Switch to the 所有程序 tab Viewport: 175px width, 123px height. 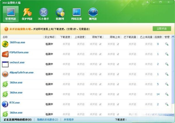click(69, 119)
